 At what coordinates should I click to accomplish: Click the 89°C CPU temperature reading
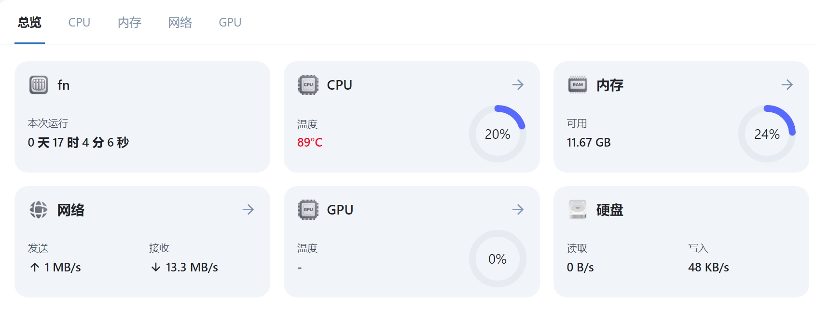point(310,142)
